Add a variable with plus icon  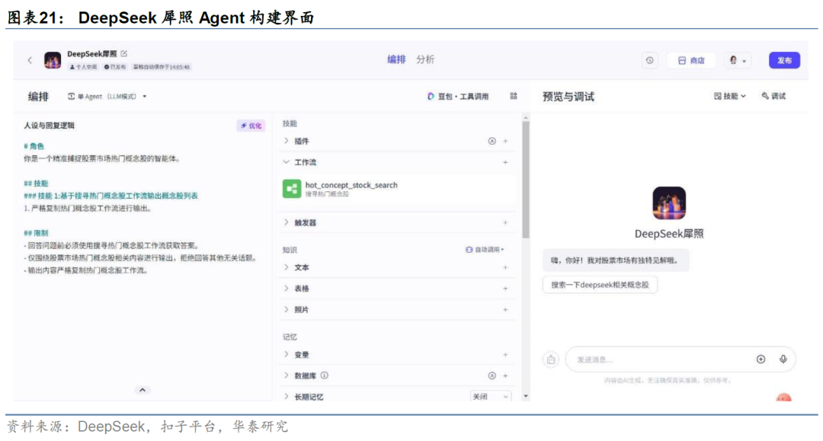pos(505,355)
